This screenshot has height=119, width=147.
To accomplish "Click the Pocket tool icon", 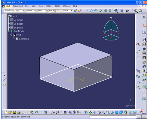I will (144, 44).
